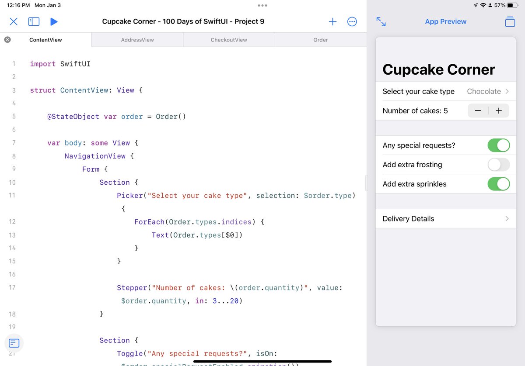Turn off Add extra sprinkles
Image resolution: width=525 pixels, height=366 pixels.
coord(499,184)
